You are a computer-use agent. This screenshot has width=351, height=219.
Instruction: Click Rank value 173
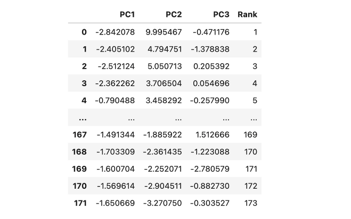pos(250,203)
